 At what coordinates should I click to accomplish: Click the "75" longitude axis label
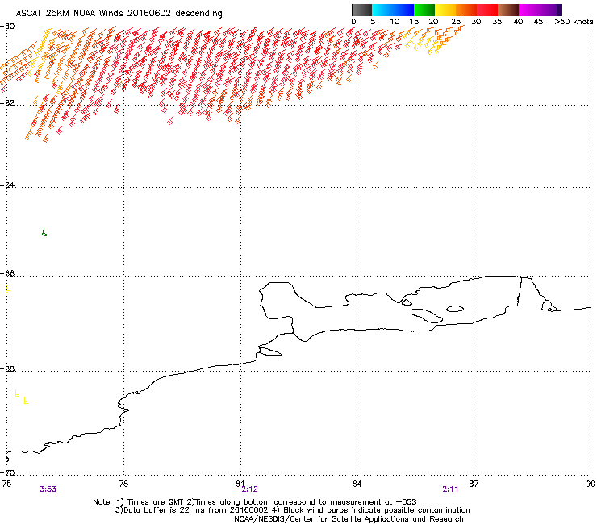point(6,484)
